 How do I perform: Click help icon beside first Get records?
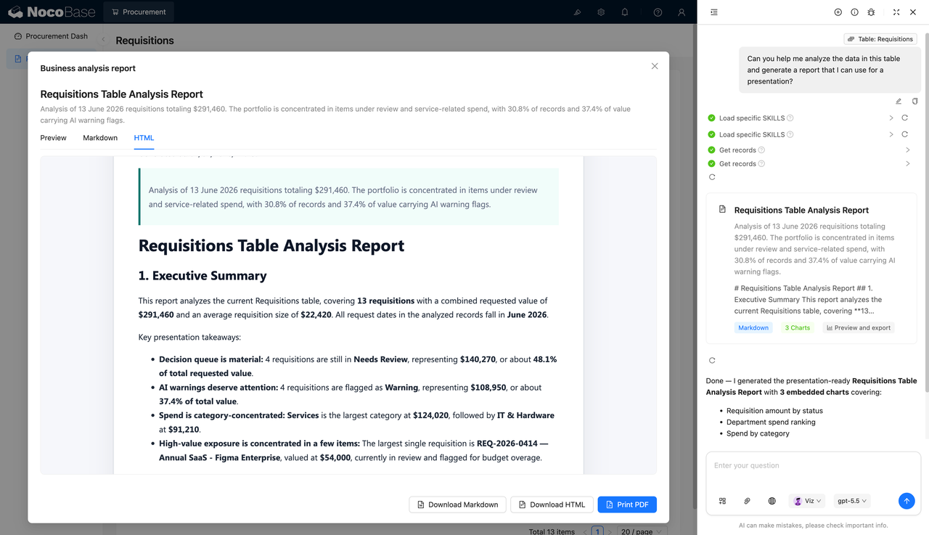click(x=761, y=150)
